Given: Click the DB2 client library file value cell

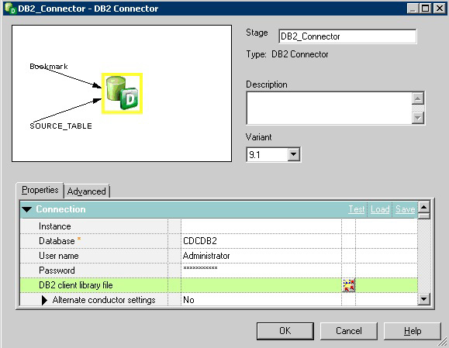Looking at the screenshot, I should [x=261, y=285].
